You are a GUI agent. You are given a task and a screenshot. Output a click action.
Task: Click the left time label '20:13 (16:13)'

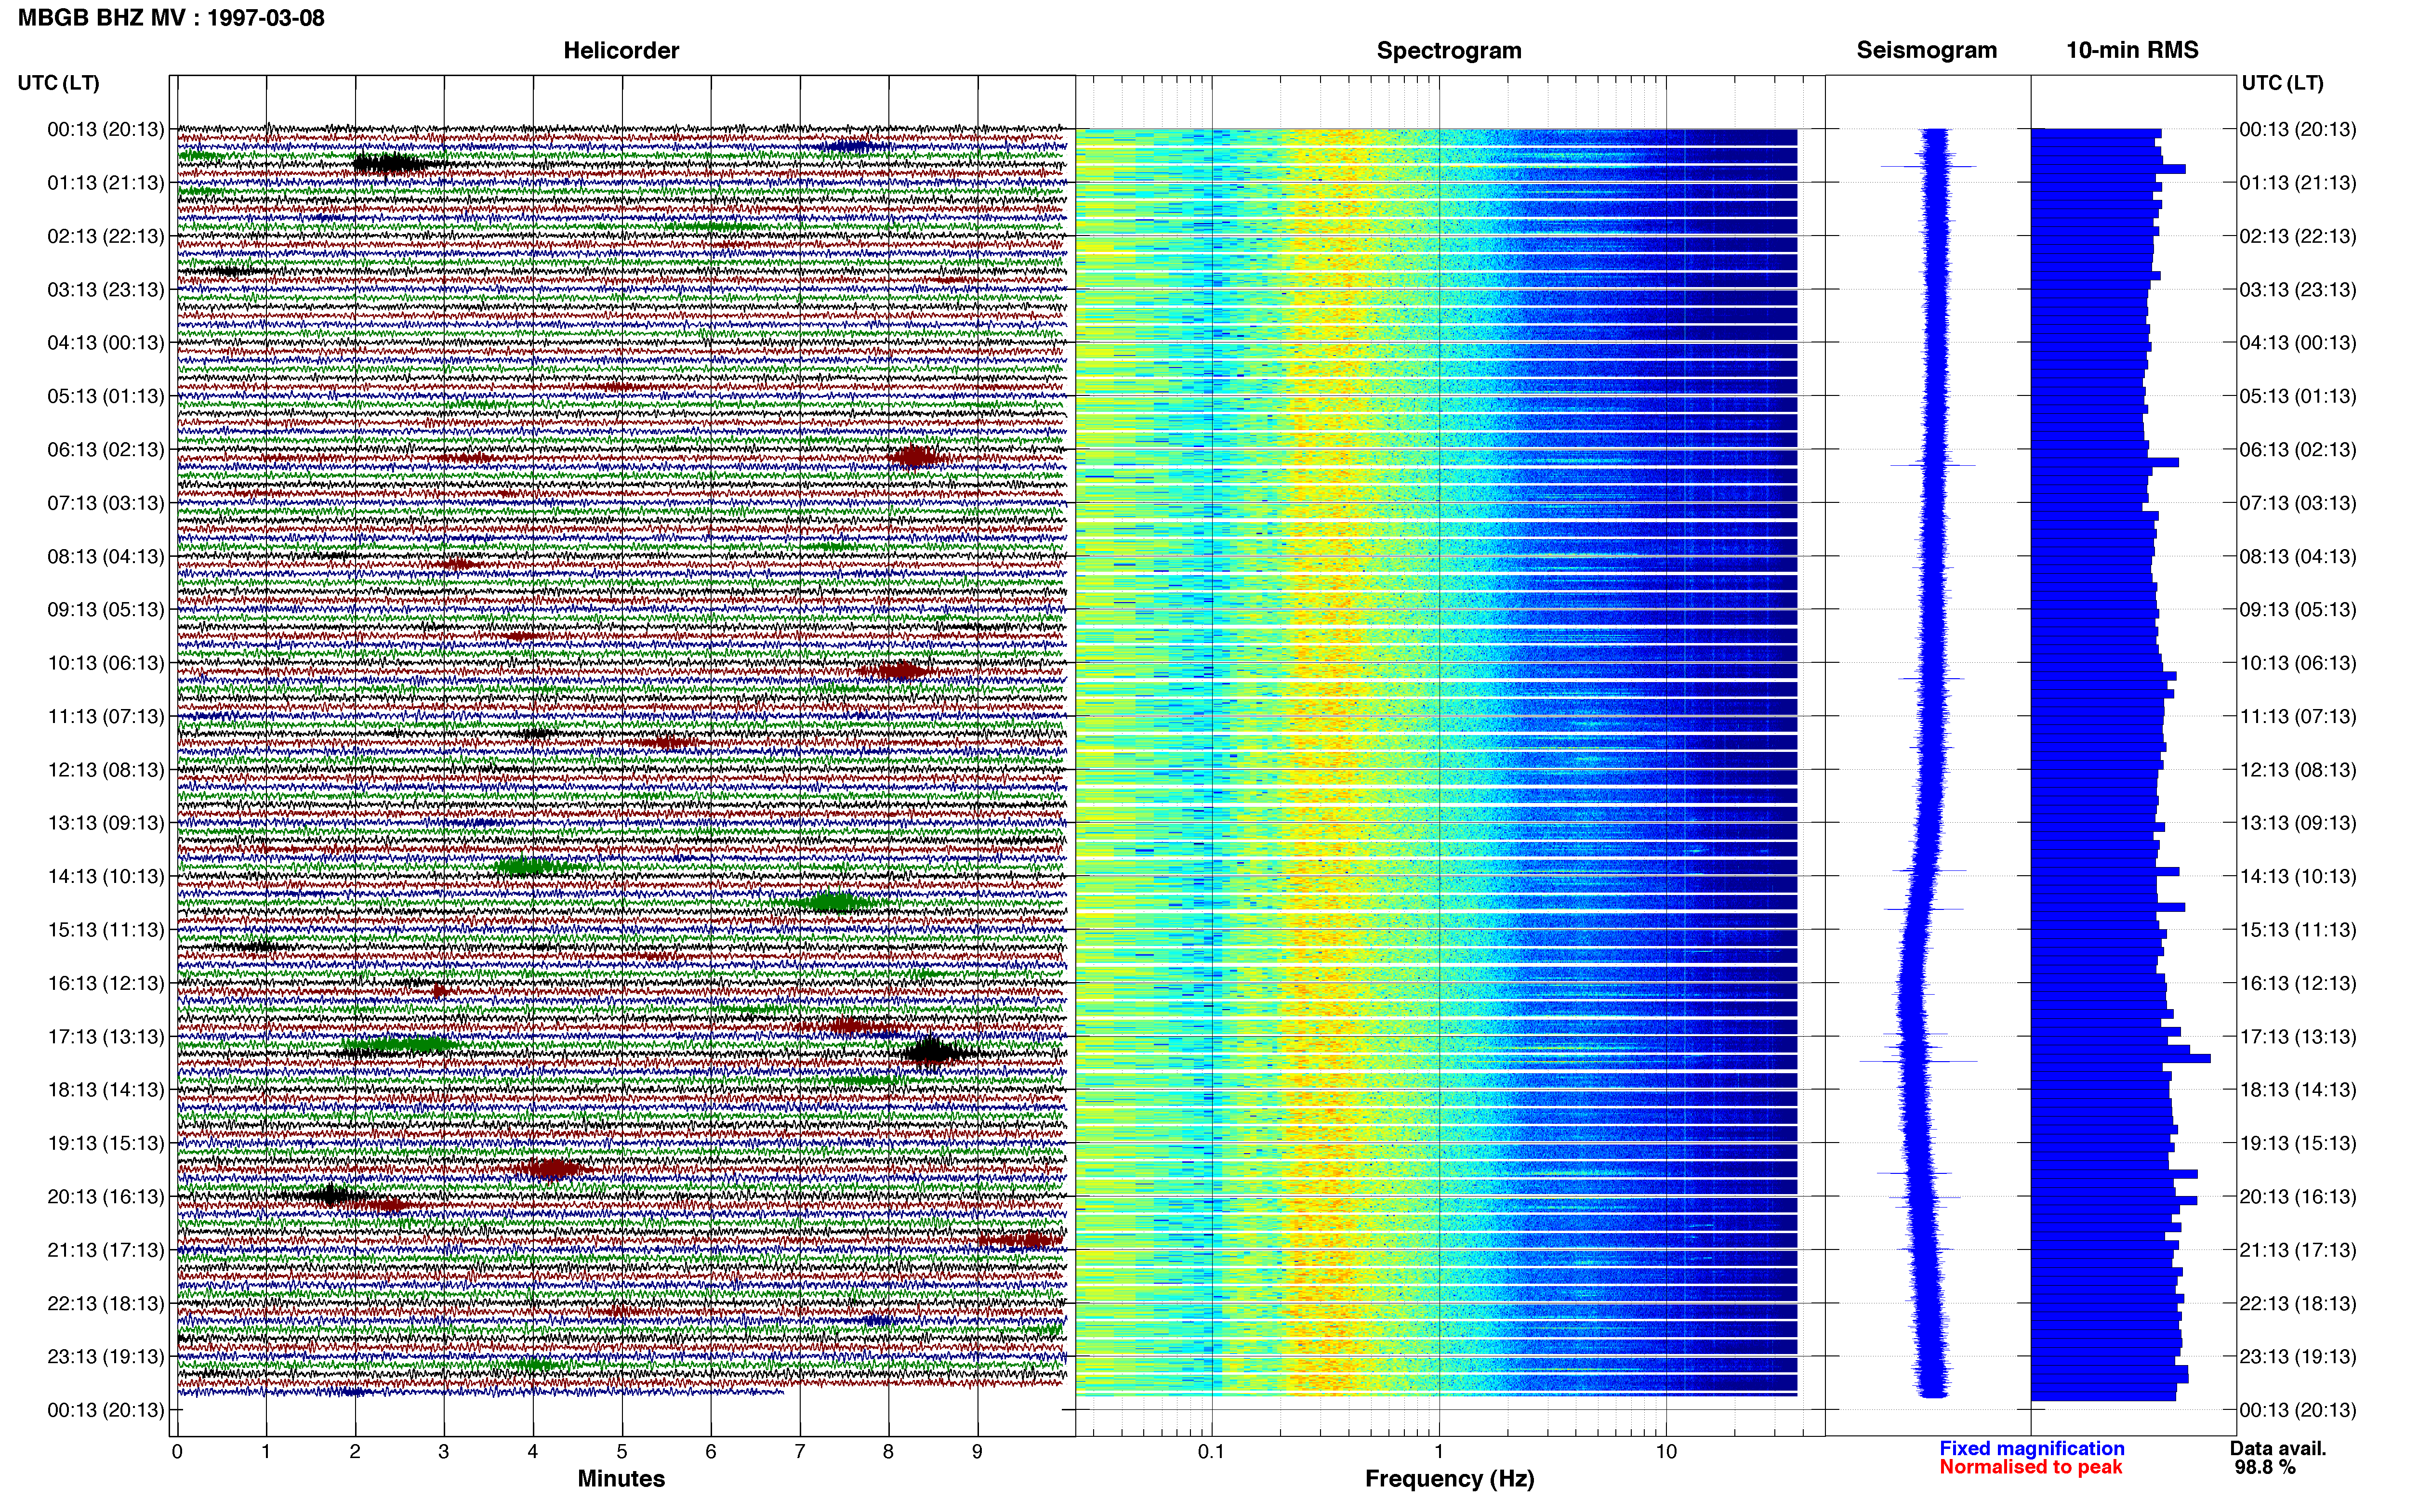coord(106,1196)
